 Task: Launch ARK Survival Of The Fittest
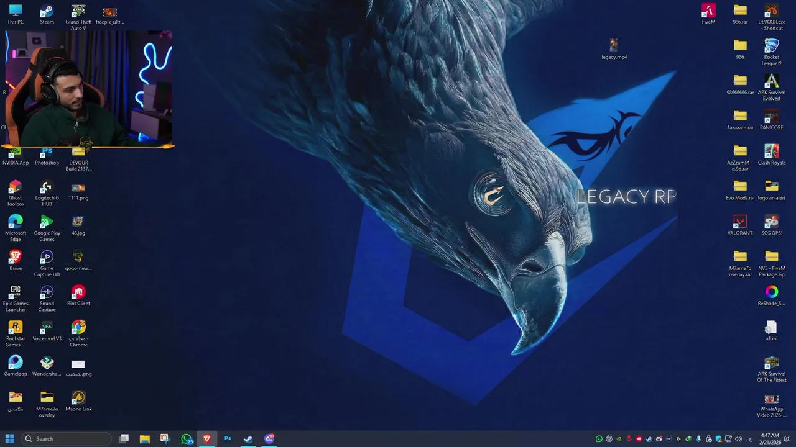(772, 369)
